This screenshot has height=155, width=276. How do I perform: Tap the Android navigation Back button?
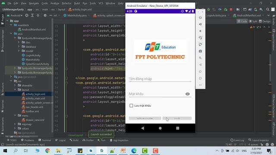[x=143, y=128]
